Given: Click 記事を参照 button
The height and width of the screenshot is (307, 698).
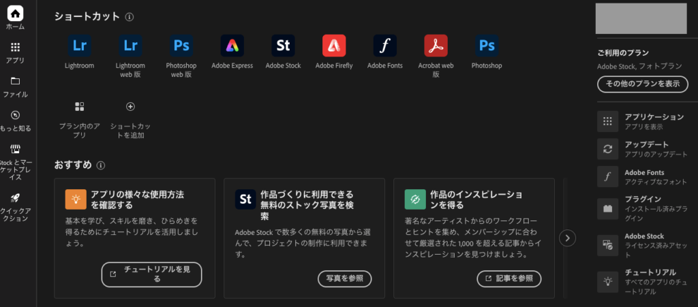Looking at the screenshot, I should [x=509, y=278].
